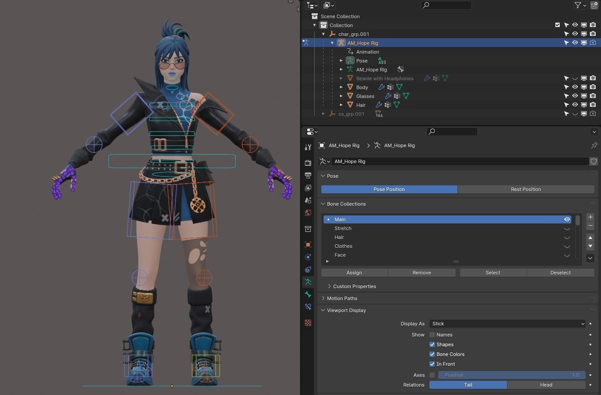Expand the Pose item in outliner
Viewport: 601px width, 395px height.
[x=341, y=61]
